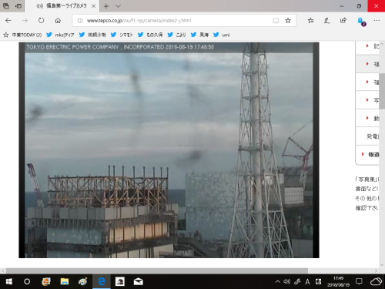Open File Explorer from taskbar
385x289 pixels.
[x=65, y=282]
